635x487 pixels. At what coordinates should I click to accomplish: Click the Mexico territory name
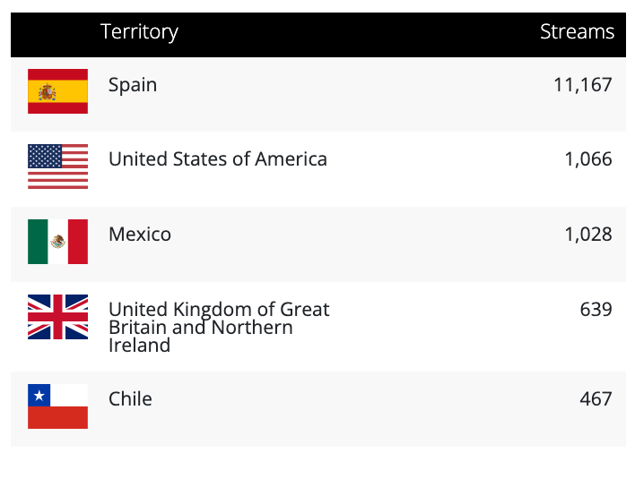[x=140, y=235]
